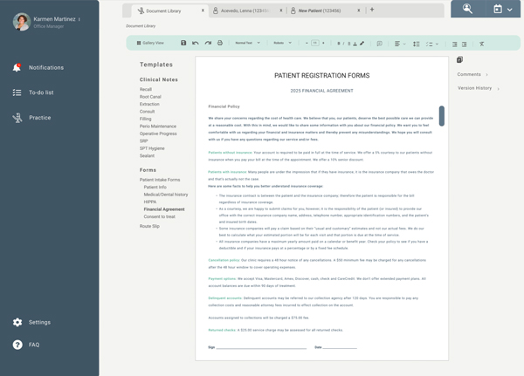Select the HIPPA form

[x=150, y=202]
